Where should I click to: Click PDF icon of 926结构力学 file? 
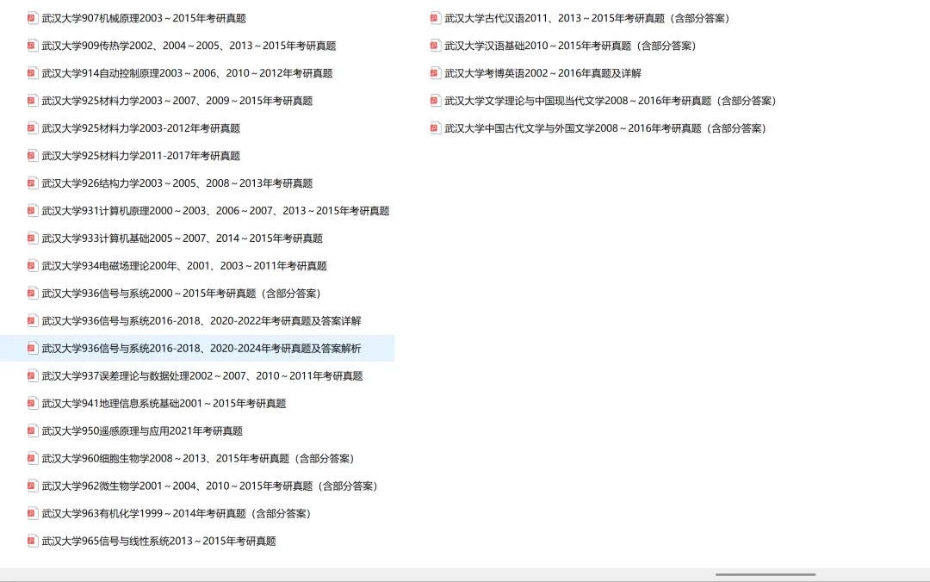pyautogui.click(x=33, y=183)
